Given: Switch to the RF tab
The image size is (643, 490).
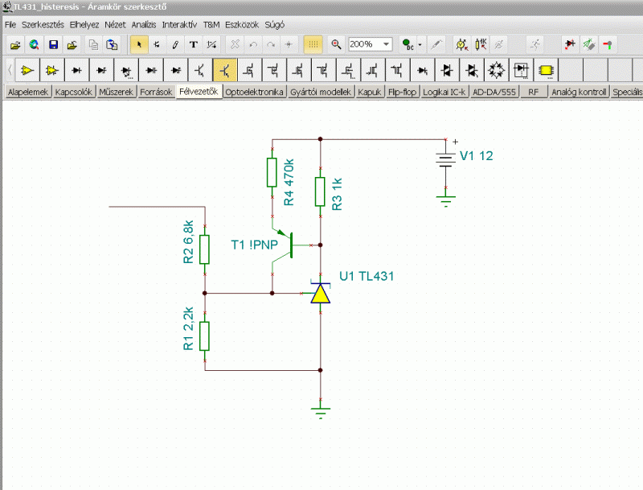Looking at the screenshot, I should tap(533, 92).
